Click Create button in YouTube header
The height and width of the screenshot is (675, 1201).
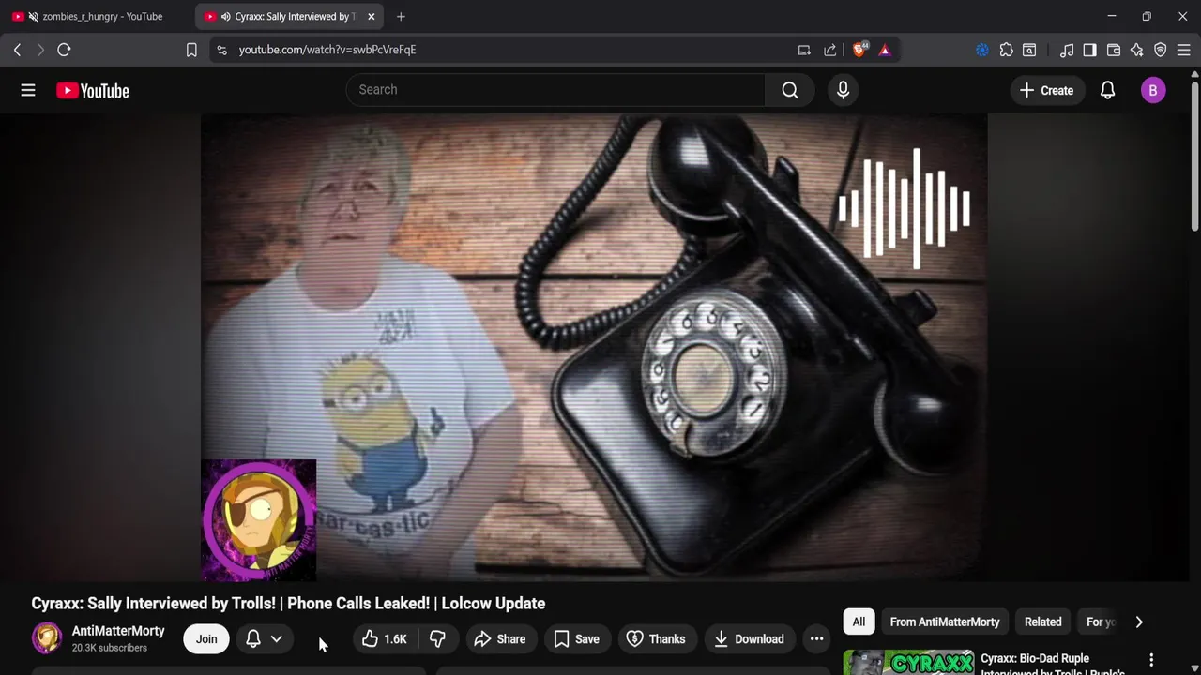(x=1046, y=90)
